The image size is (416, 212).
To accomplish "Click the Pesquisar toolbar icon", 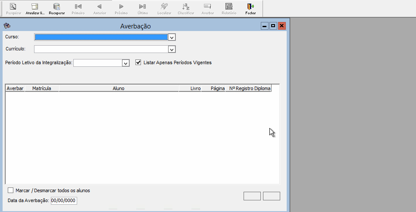I will (13, 7).
